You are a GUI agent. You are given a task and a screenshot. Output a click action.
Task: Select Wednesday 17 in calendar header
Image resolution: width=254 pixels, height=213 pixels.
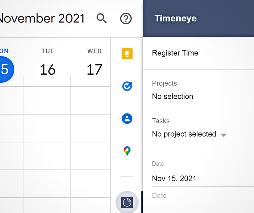click(95, 69)
